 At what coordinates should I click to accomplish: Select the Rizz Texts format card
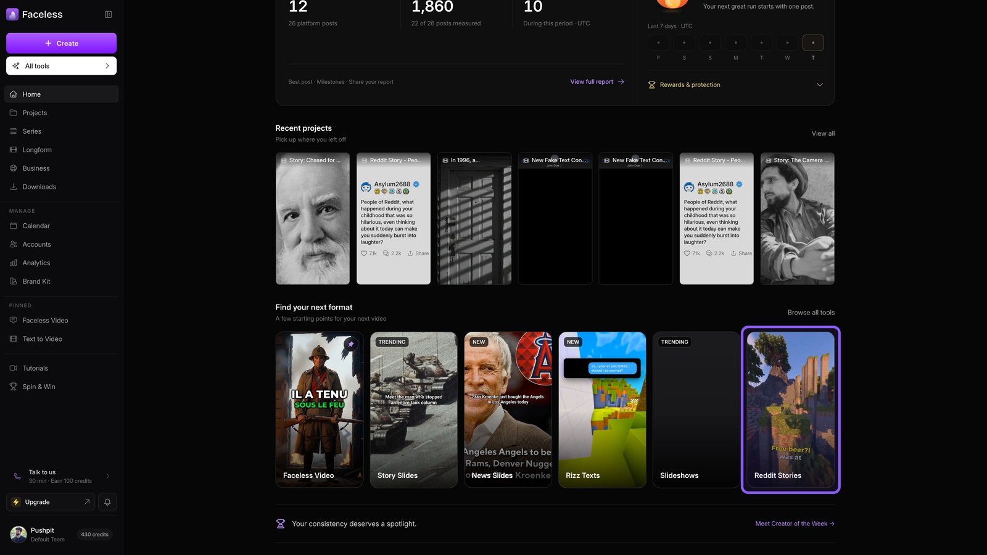click(x=603, y=409)
